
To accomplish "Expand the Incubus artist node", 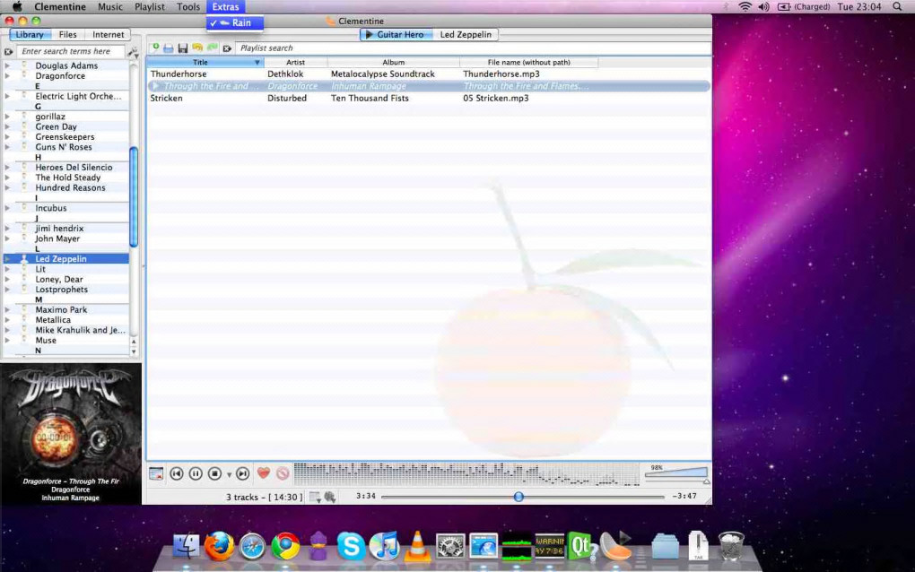I will (7, 208).
